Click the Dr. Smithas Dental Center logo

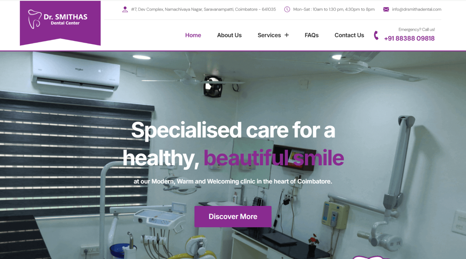pyautogui.click(x=60, y=23)
